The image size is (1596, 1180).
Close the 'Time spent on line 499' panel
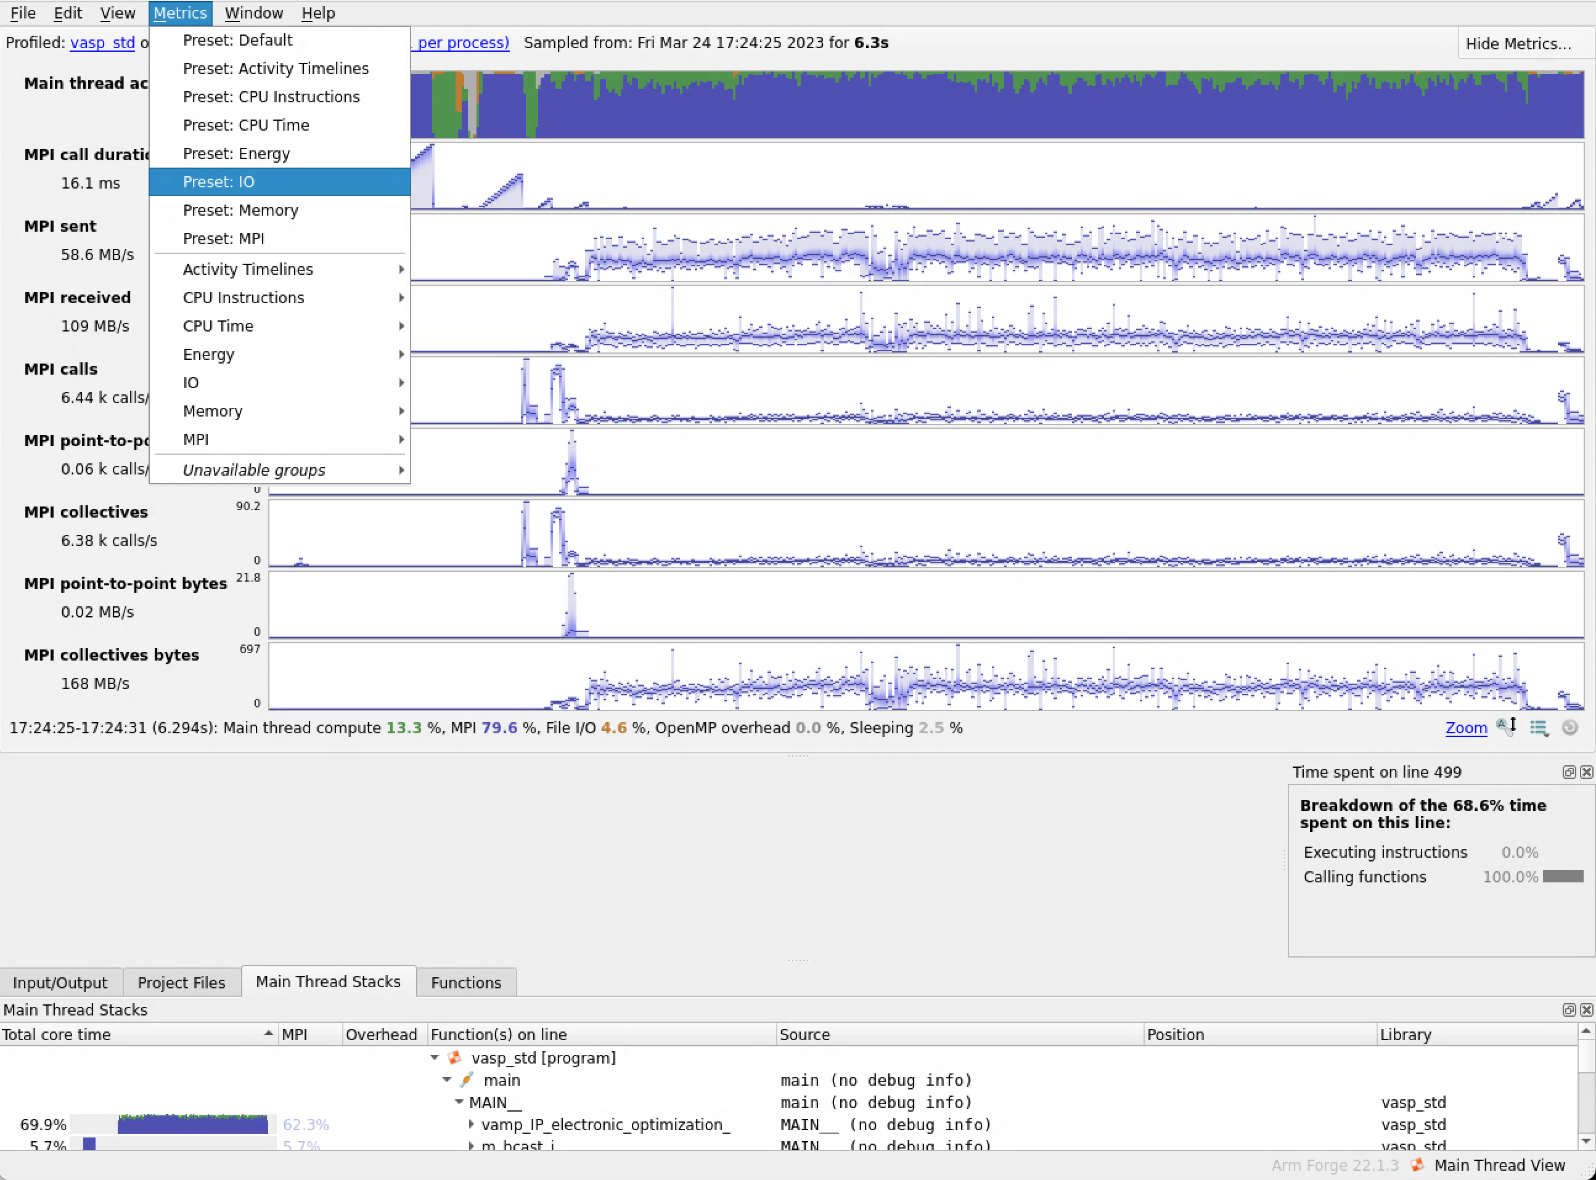pos(1586,771)
